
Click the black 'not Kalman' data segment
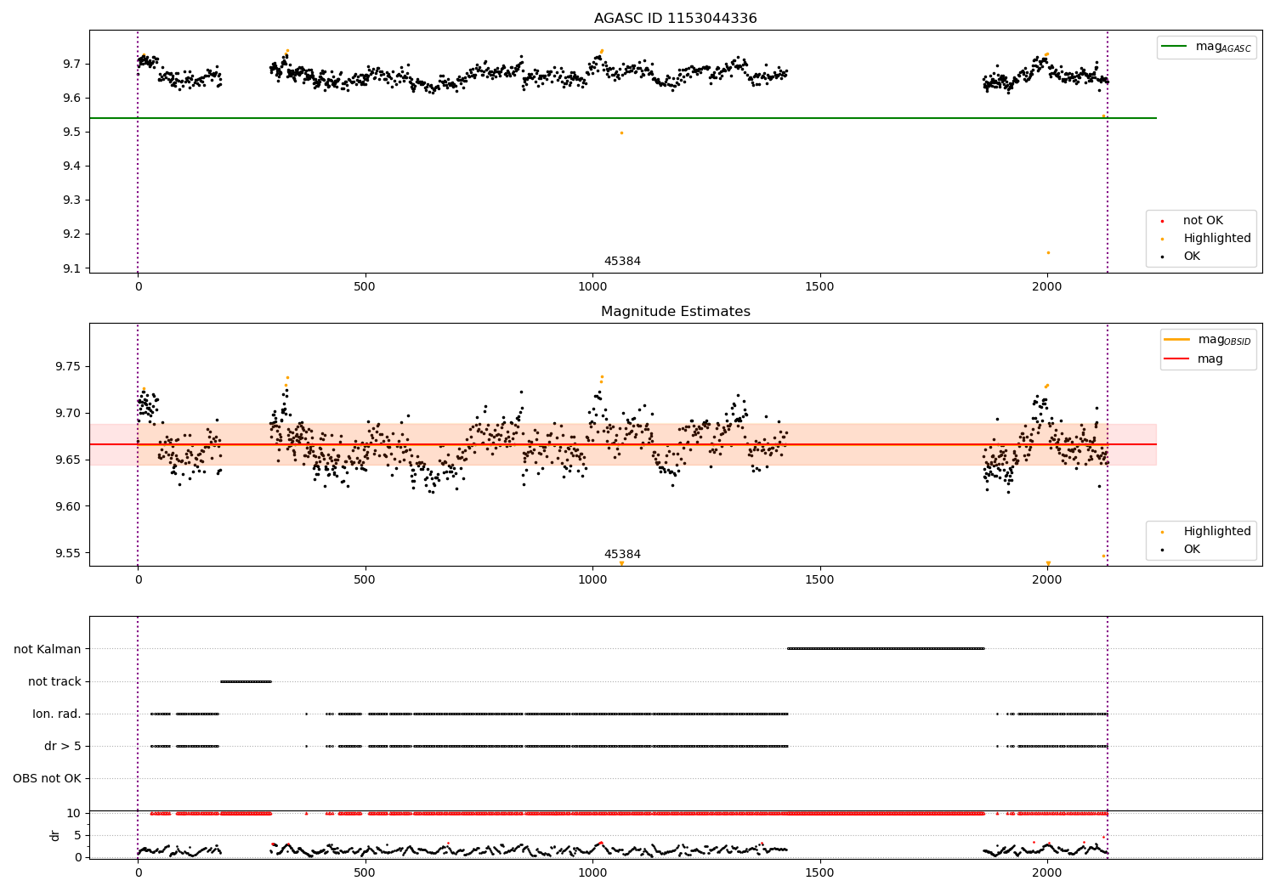(x=886, y=649)
